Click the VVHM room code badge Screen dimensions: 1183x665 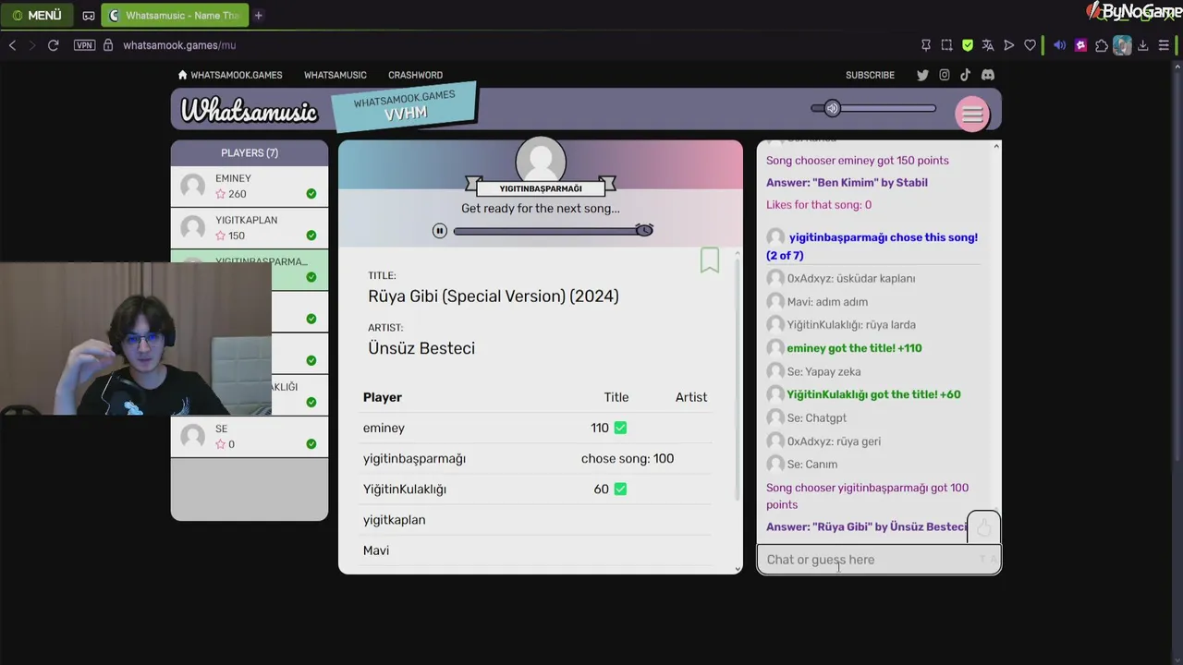pyautogui.click(x=405, y=106)
